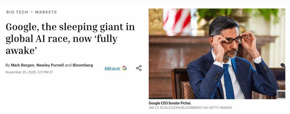290x114 pixels.
Task: Click the word 'By' in the byline
Action: tap(8, 65)
